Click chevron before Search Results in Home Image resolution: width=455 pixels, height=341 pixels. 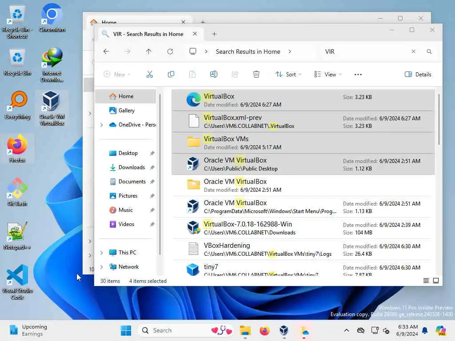pyautogui.click(x=206, y=52)
